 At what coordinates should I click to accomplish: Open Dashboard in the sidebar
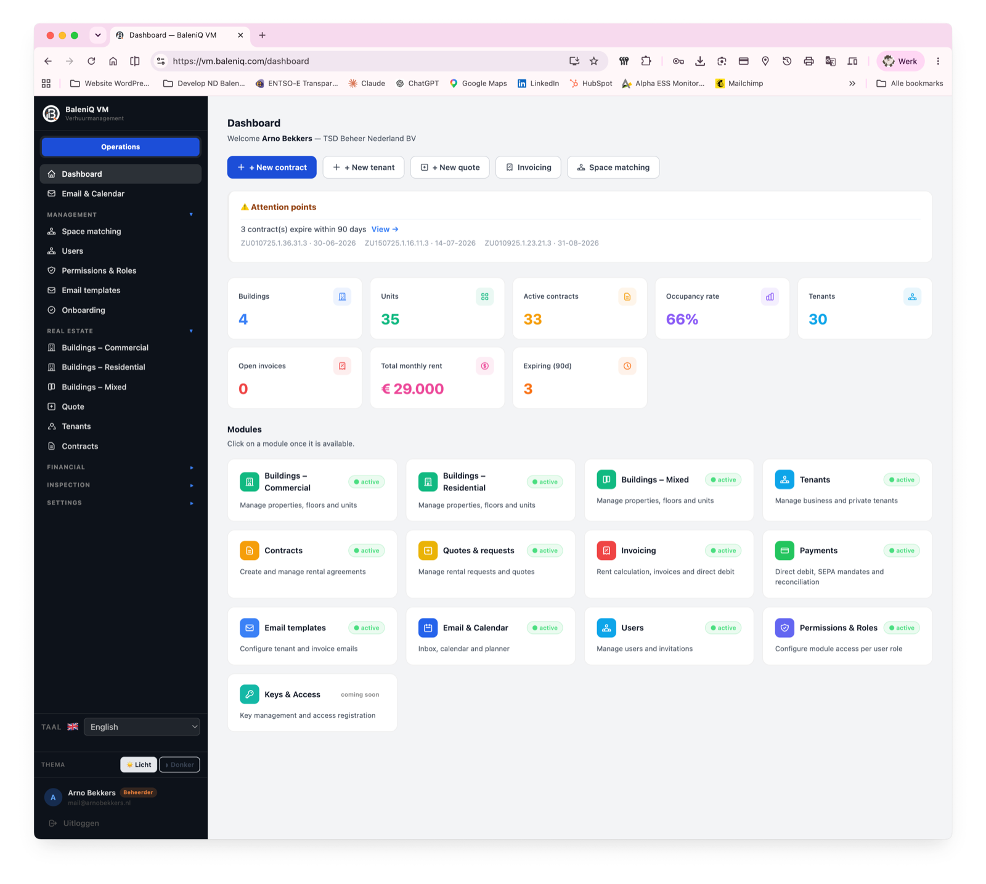pos(121,174)
